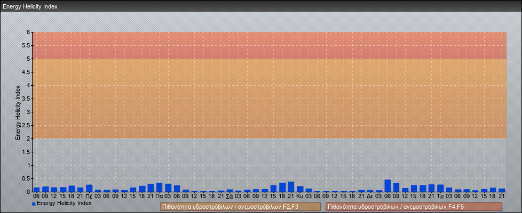
Task: Click the 0.5 value on the y-axis
Action: pos(26,178)
